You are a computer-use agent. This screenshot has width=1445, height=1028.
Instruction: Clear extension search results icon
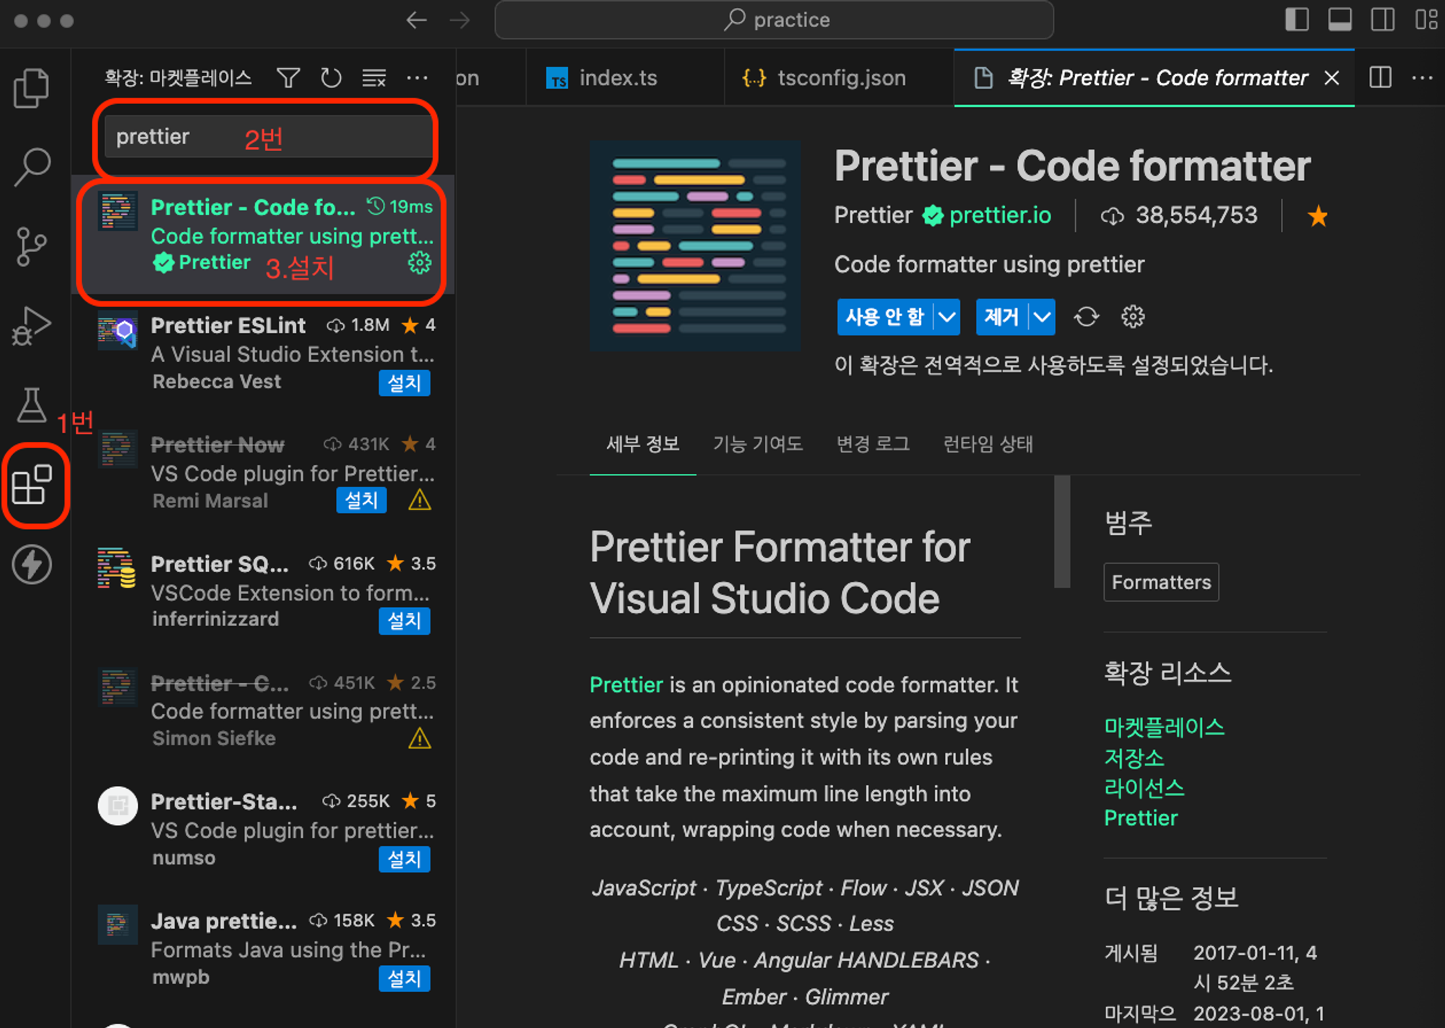click(x=374, y=77)
